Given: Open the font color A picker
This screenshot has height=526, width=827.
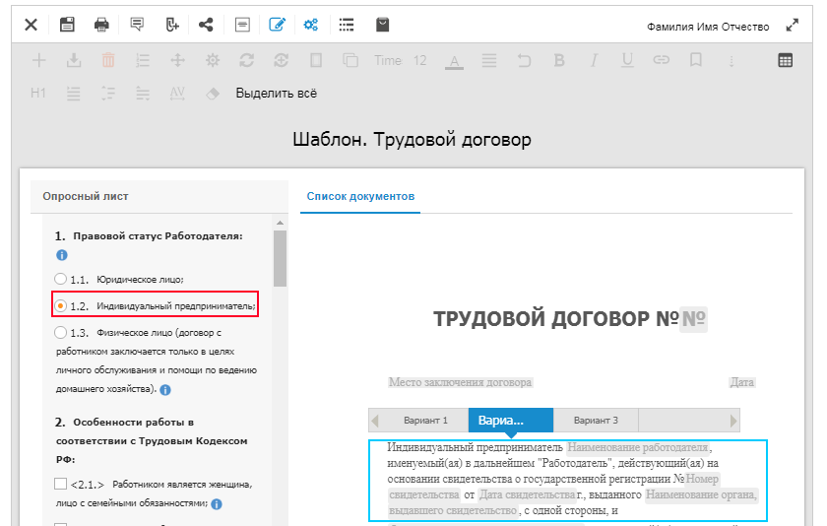Looking at the screenshot, I should coord(454,61).
